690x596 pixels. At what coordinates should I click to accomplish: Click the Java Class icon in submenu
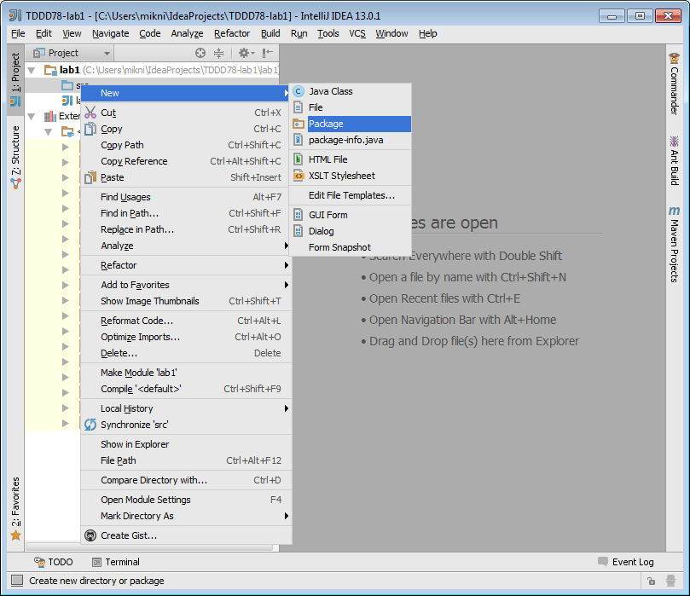pyautogui.click(x=299, y=91)
